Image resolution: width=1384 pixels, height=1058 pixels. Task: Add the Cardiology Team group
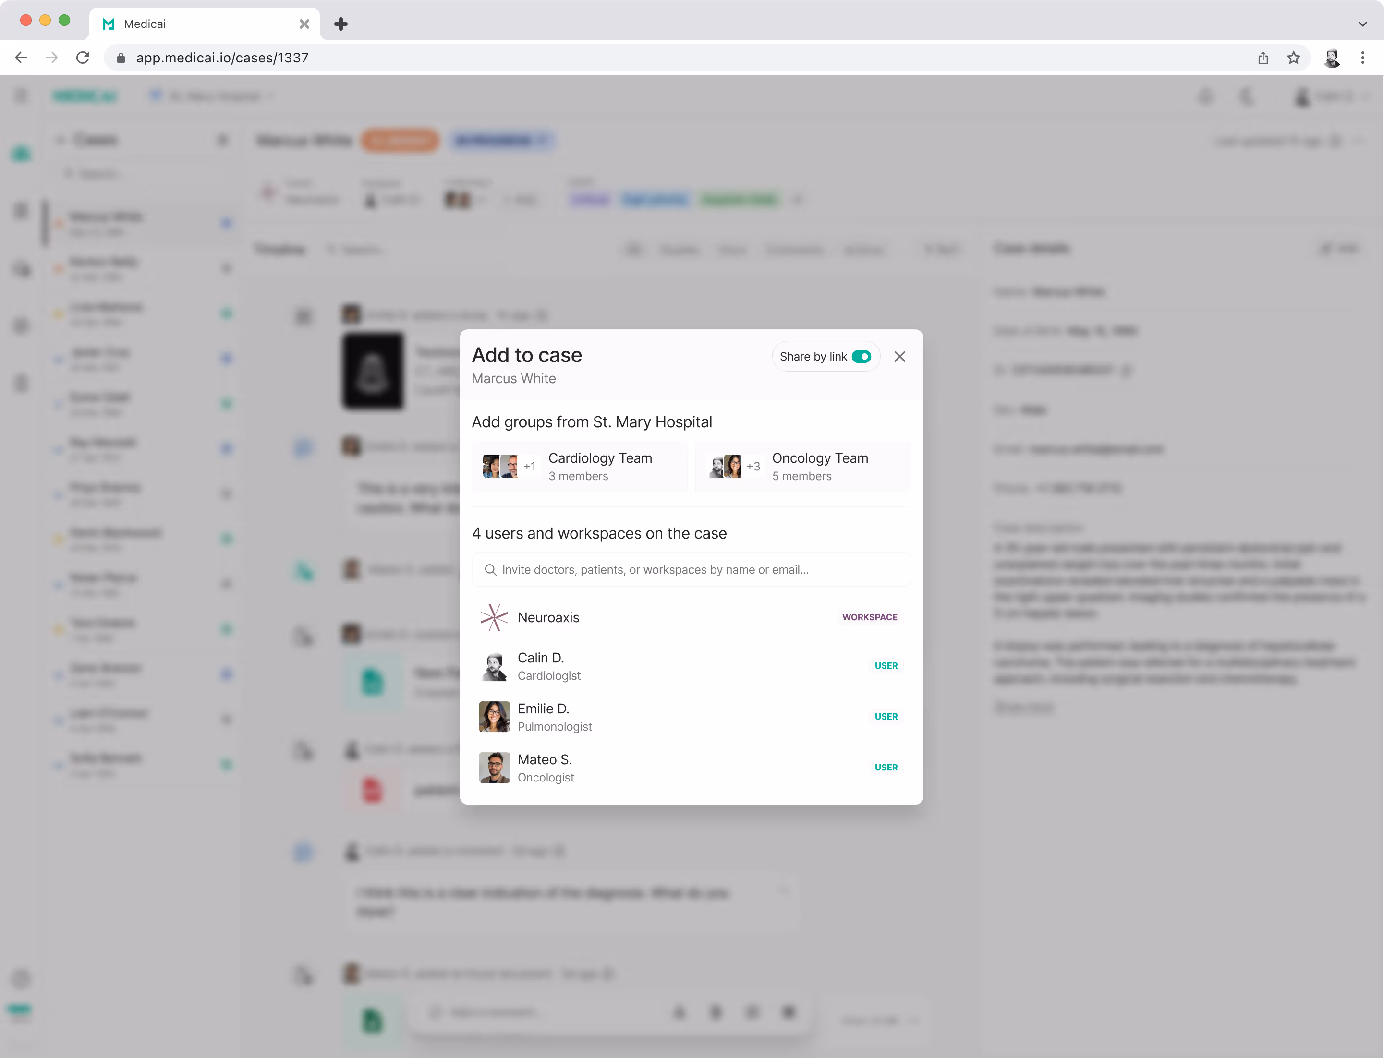tap(579, 467)
